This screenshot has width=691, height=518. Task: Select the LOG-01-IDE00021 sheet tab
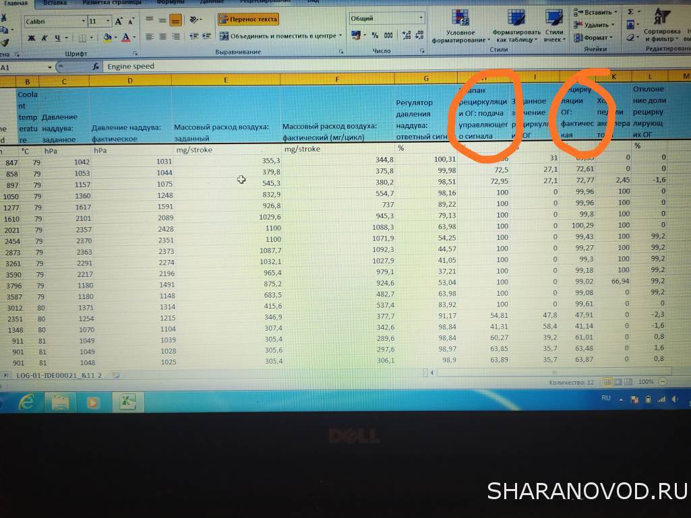54,375
